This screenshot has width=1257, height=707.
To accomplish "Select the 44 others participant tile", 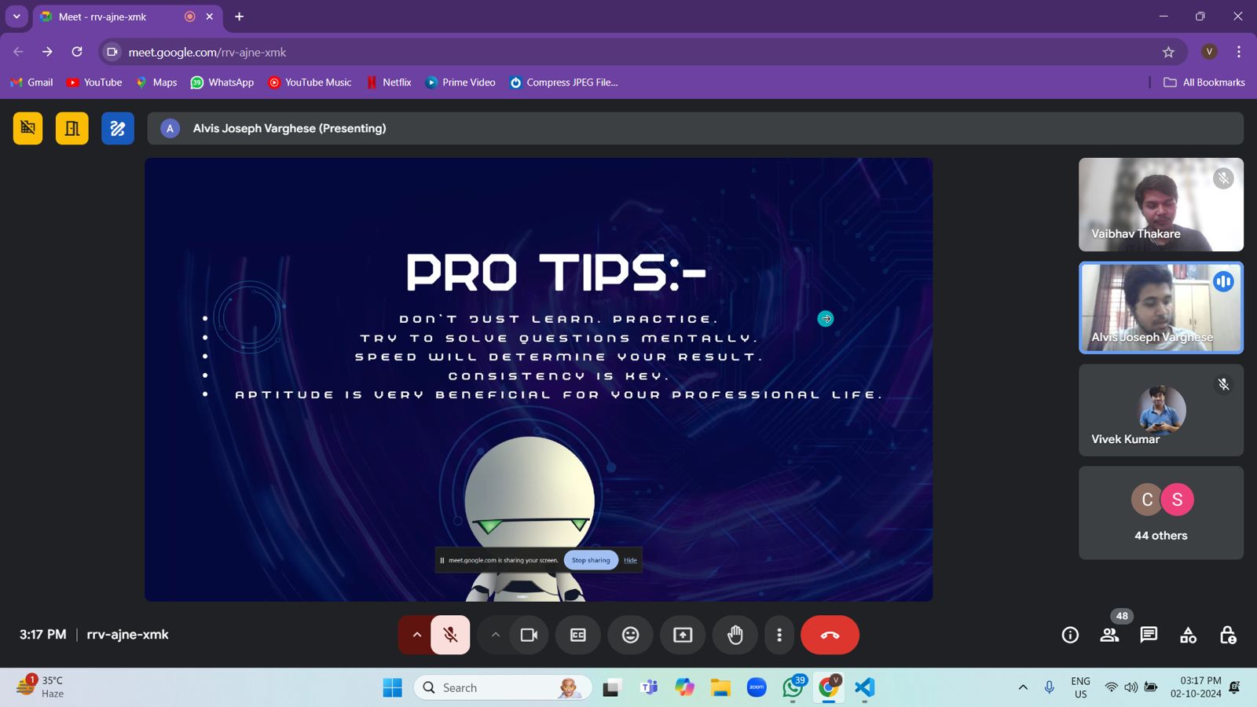I will [1160, 513].
